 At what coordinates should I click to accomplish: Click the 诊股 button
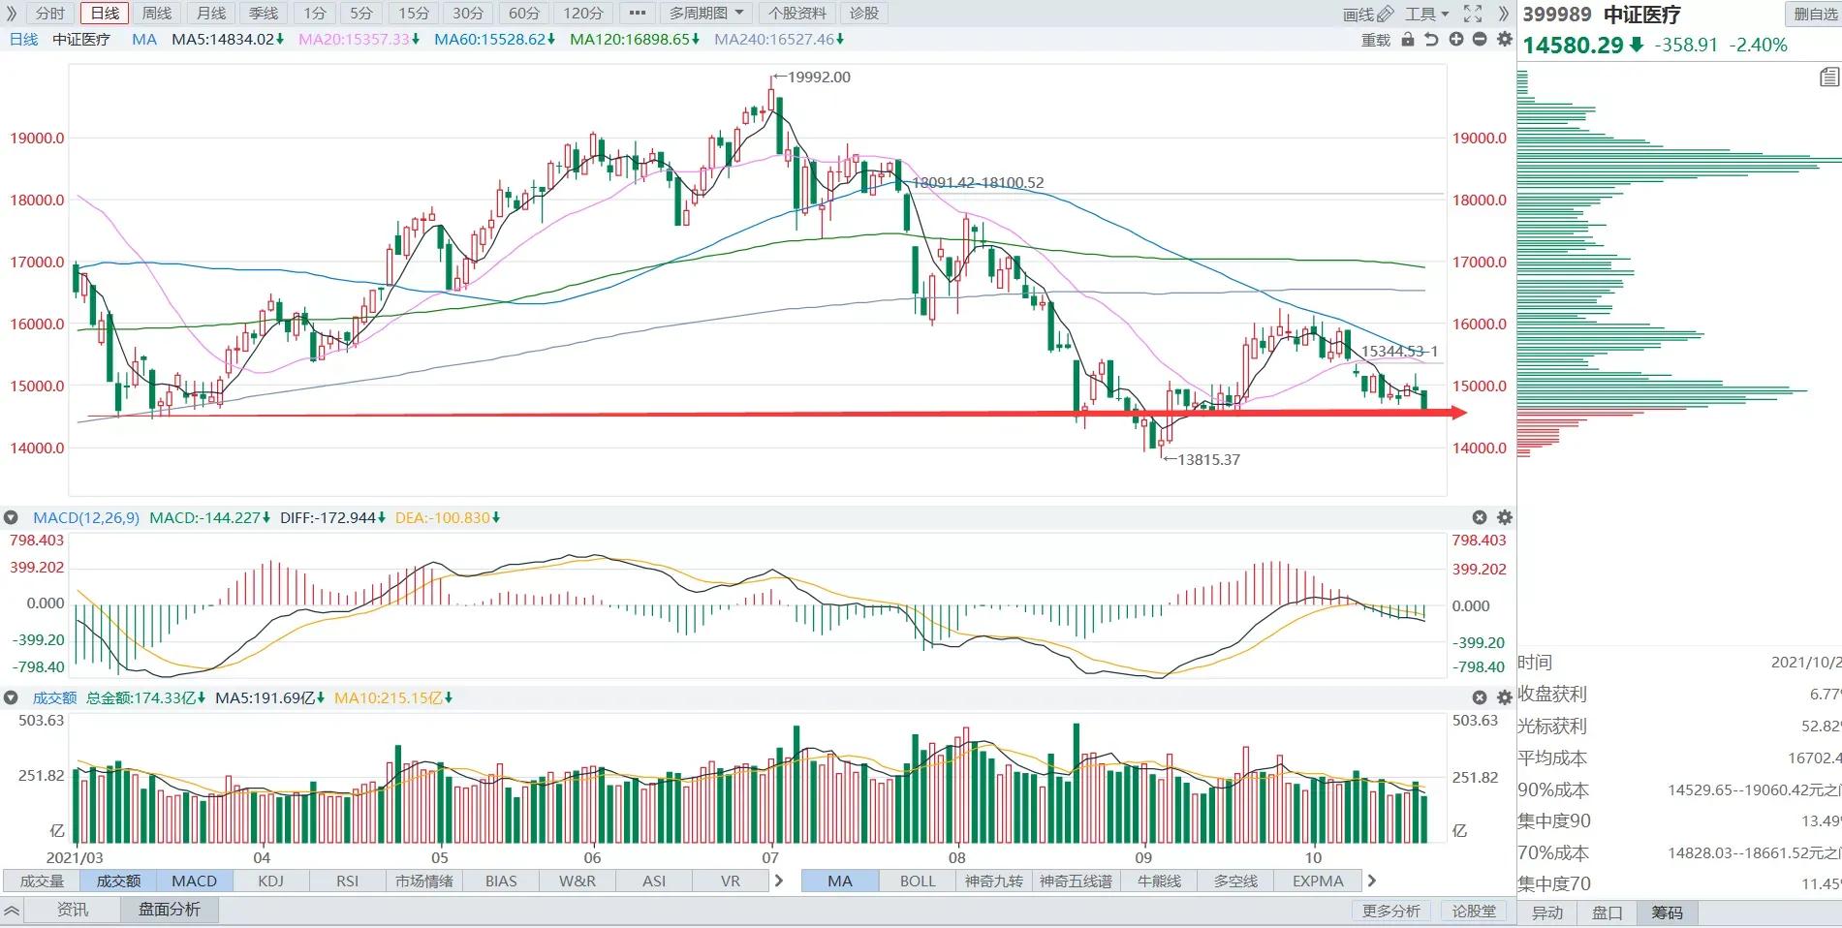(x=864, y=14)
